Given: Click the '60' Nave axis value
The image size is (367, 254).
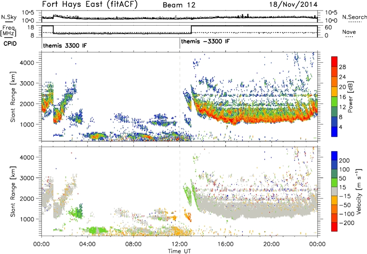Looking at the screenshot, I should (328, 28).
